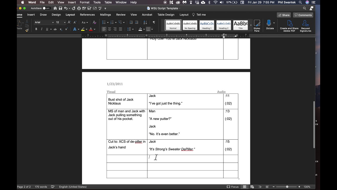Click Tell me search box
The width and height of the screenshot is (337, 190).
point(199,15)
